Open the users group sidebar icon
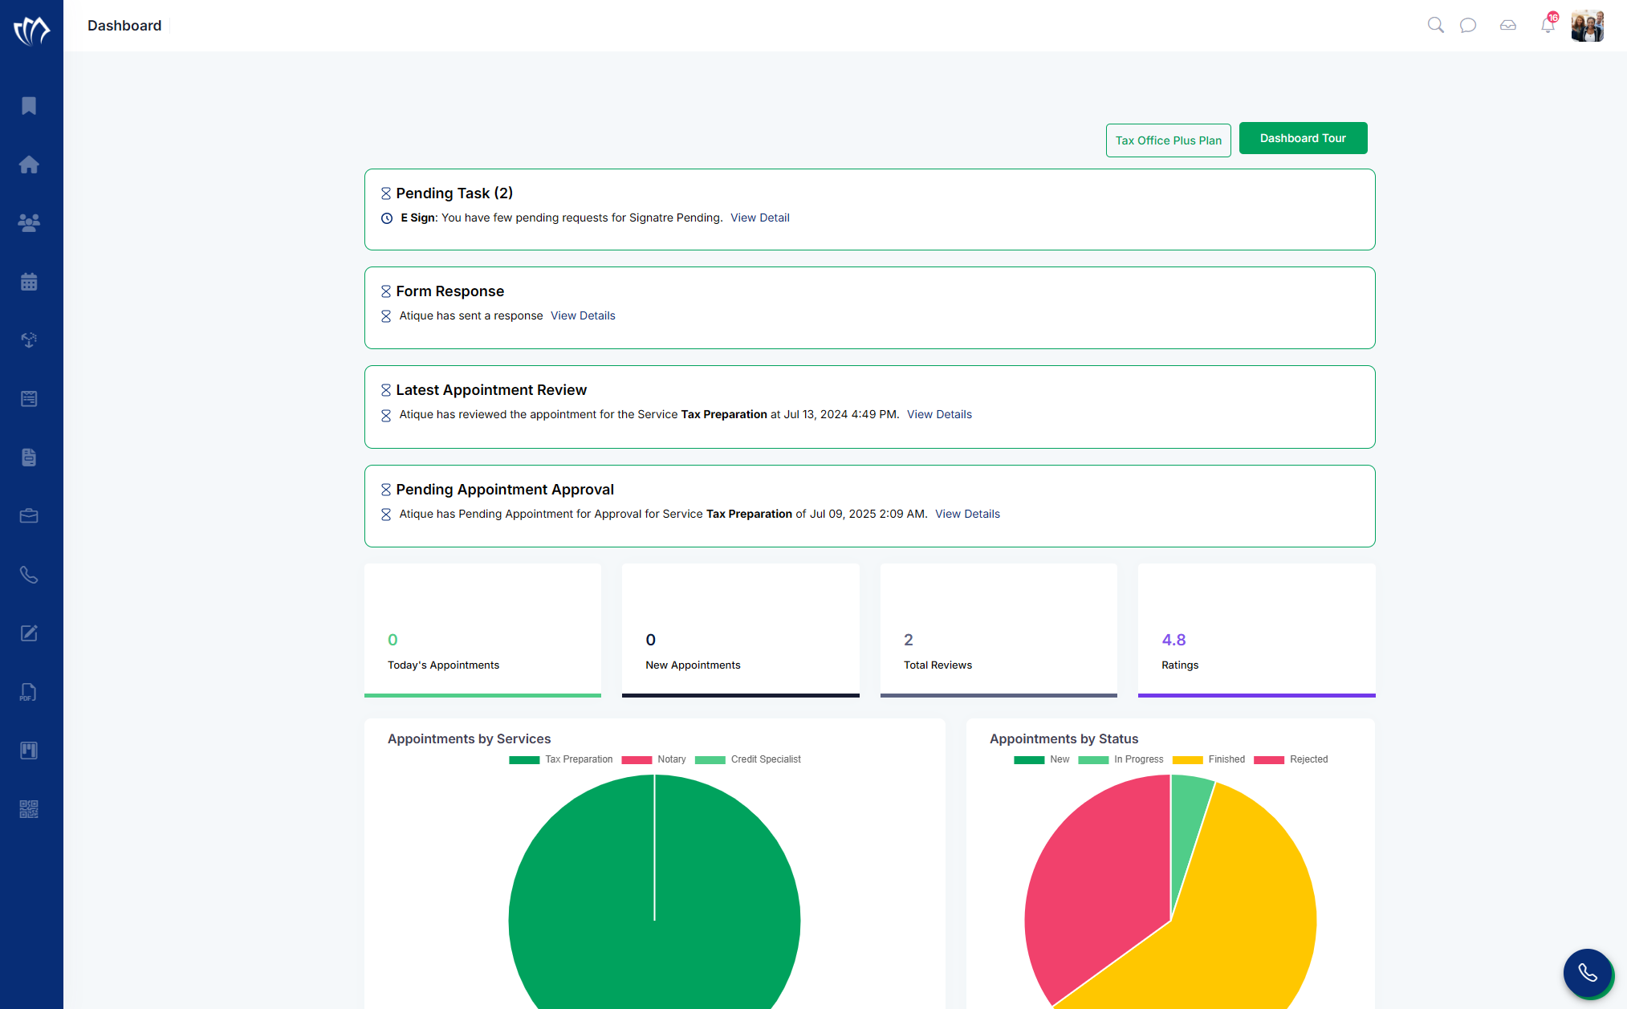Image resolution: width=1627 pixels, height=1009 pixels. tap(29, 223)
